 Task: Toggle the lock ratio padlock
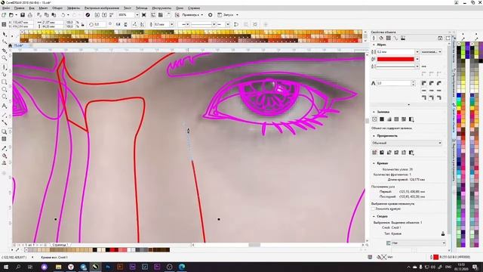[82, 24]
